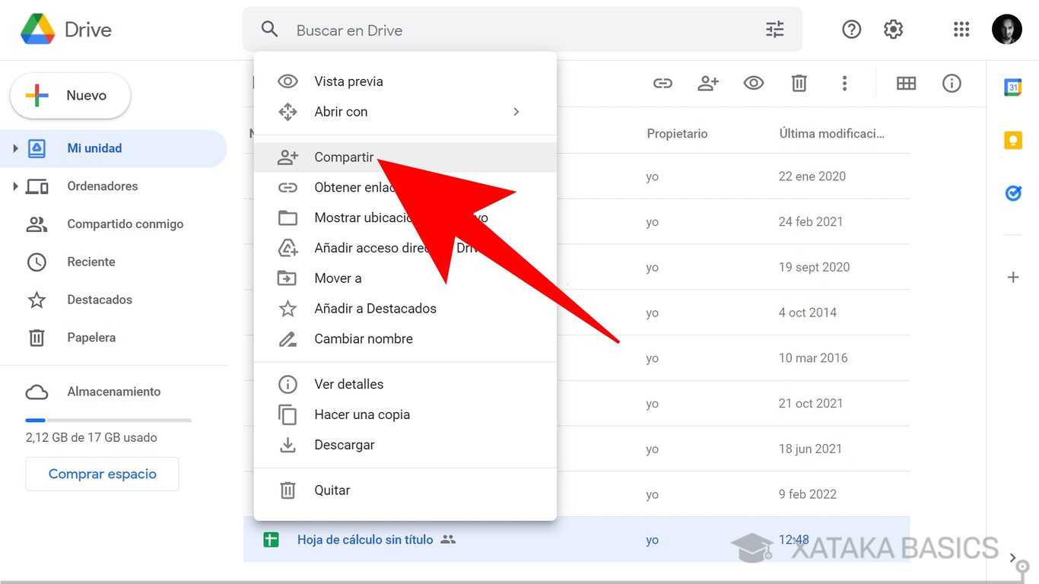
Task: Click the 18 jun 2021 date cell
Action: [x=810, y=449]
